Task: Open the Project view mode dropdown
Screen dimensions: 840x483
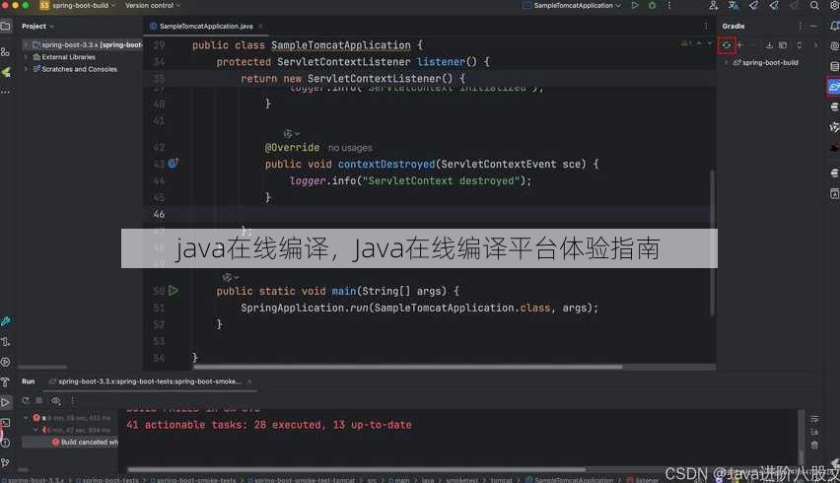Action: pos(38,27)
